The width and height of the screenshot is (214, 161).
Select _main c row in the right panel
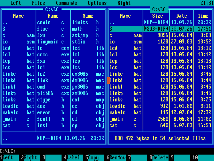(x=160, y=119)
